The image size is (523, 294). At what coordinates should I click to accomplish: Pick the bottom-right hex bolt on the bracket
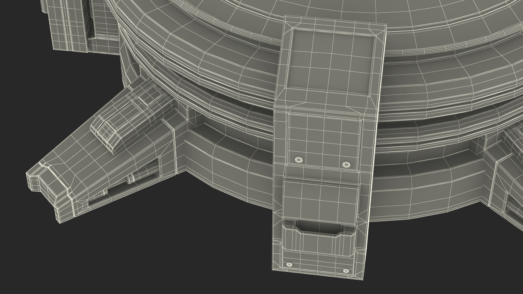346,271
